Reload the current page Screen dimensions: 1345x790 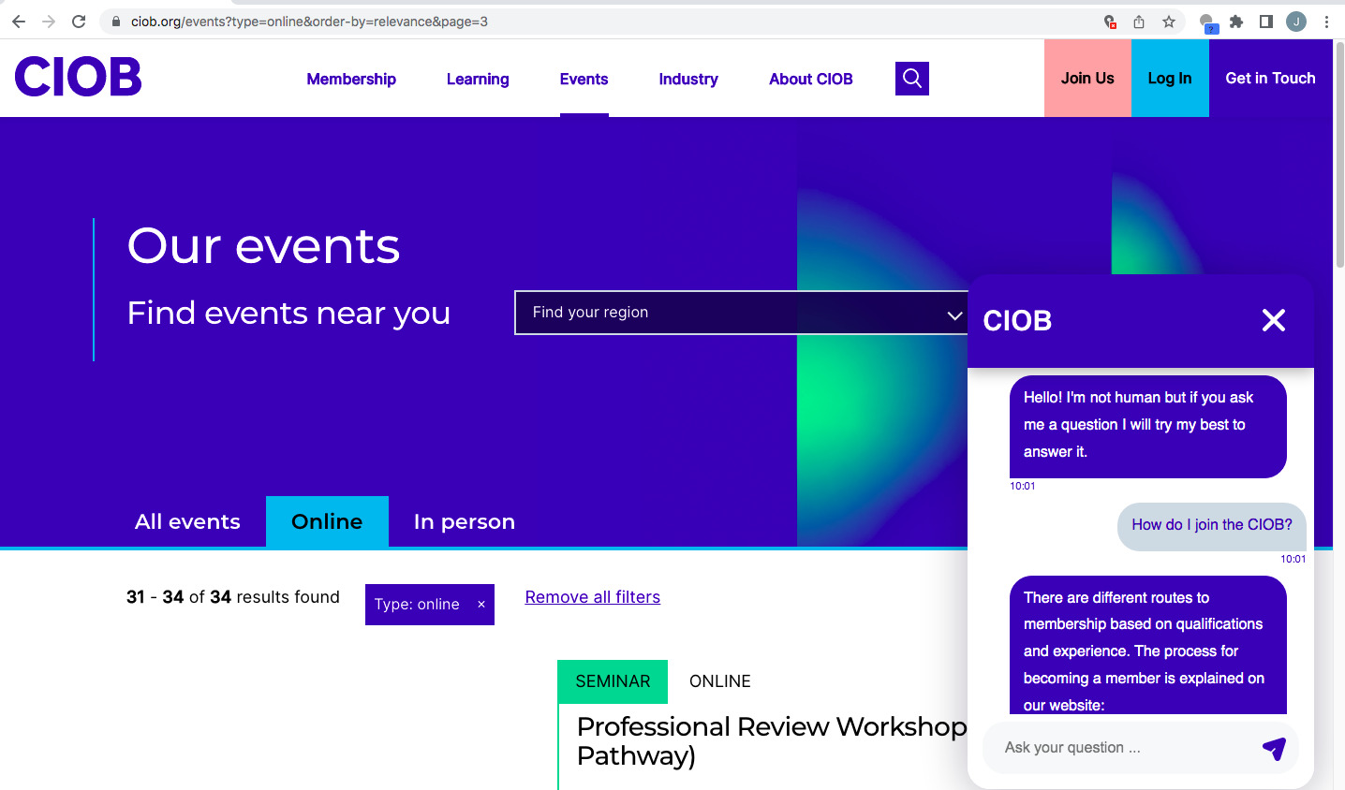[x=78, y=21]
